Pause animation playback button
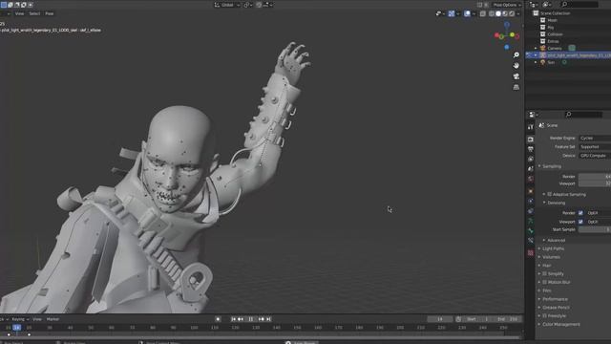611x344 pixels. [251, 319]
